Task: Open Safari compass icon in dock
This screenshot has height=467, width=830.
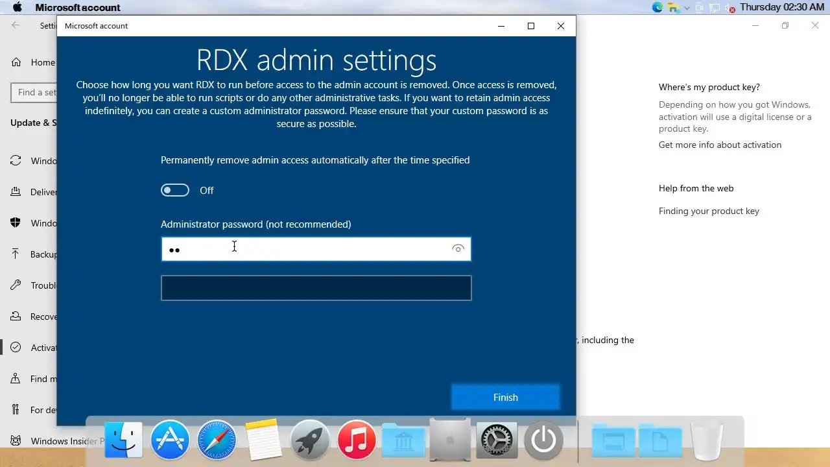Action: point(217,440)
